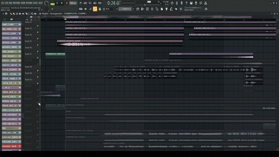This screenshot has height=157, width=279.
Task: Select the draw pencil tool in Playlist
Action: coord(11,14)
